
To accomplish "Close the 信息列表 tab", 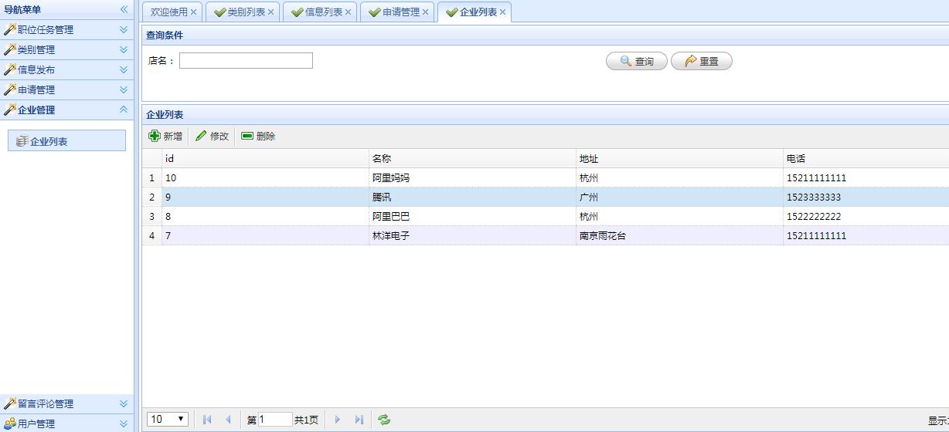I will (x=349, y=12).
